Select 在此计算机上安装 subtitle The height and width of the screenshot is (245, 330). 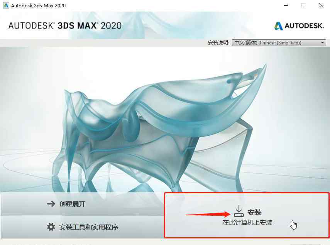(247, 222)
